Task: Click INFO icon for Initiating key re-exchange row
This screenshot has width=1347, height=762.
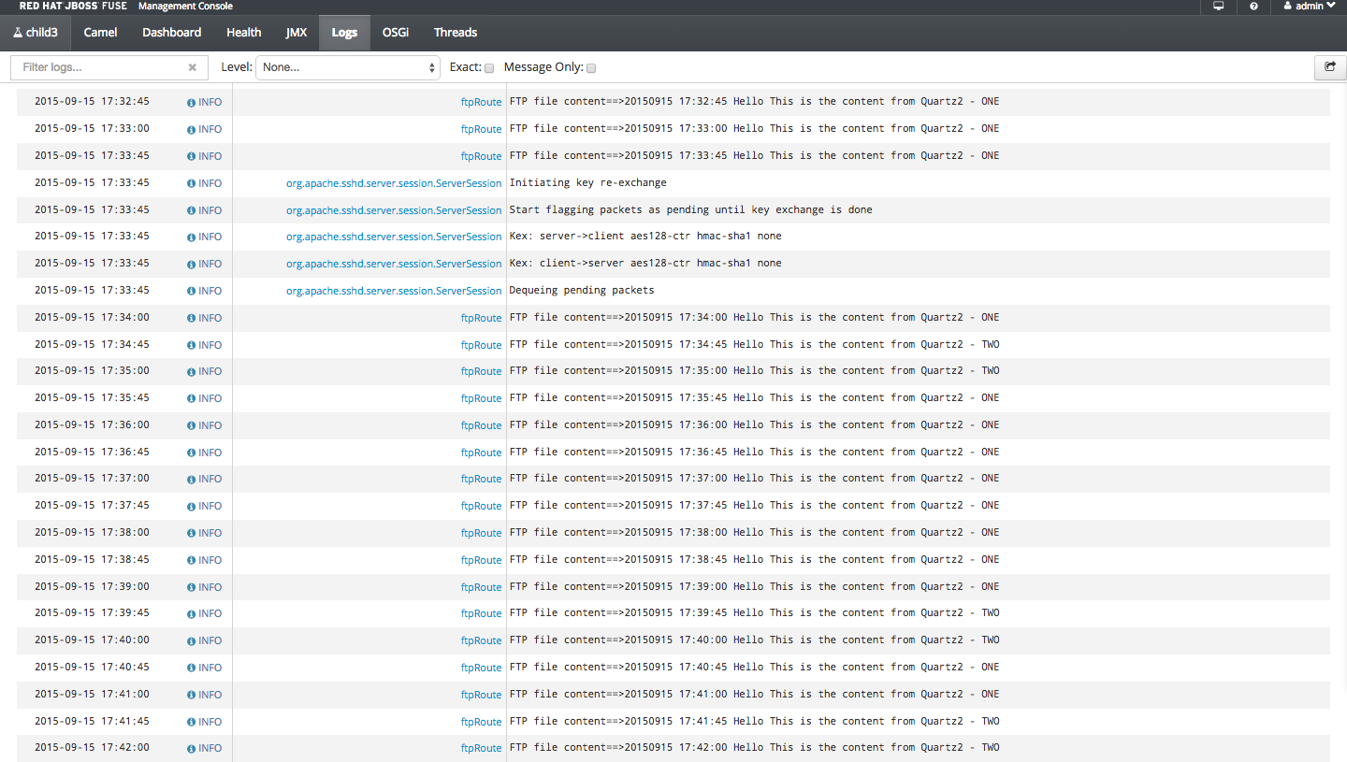Action: [x=192, y=184]
